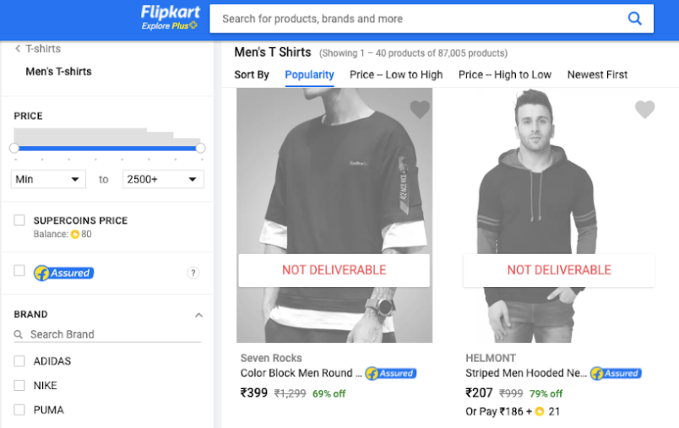The width and height of the screenshot is (679, 428).
Task: Wishlist the HELMONT hooded t-shirt heart
Action: (644, 110)
